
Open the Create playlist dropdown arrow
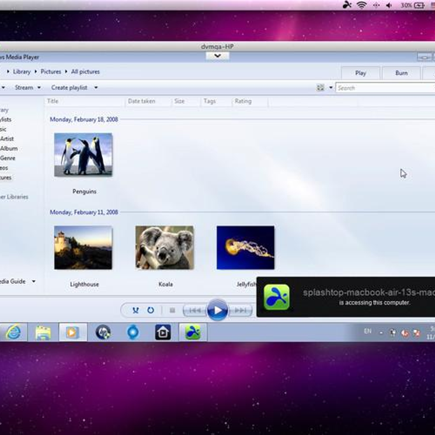pos(96,88)
